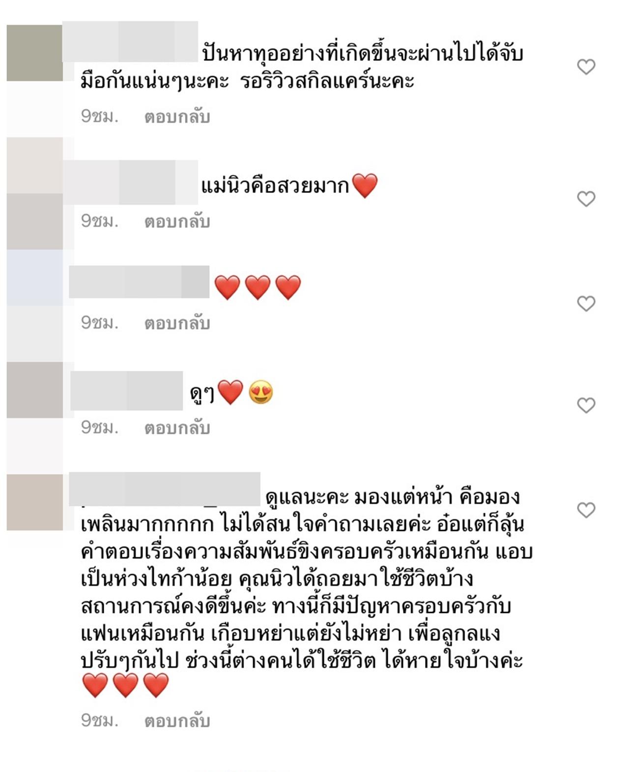Click ตอบกลับ under the ดูๆ comment

coord(177,428)
